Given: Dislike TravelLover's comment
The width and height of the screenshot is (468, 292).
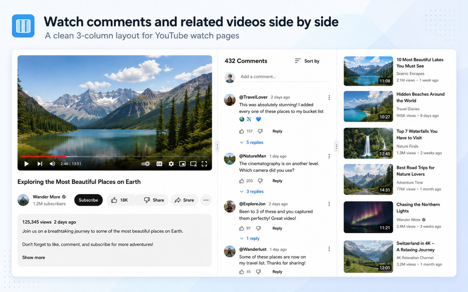Looking at the screenshot, I should point(260,131).
